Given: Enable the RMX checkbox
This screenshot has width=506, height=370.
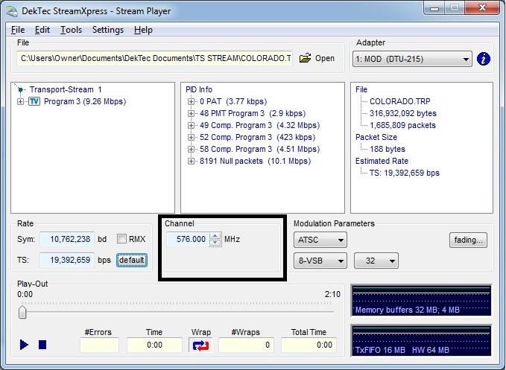Looking at the screenshot, I should coord(121,239).
